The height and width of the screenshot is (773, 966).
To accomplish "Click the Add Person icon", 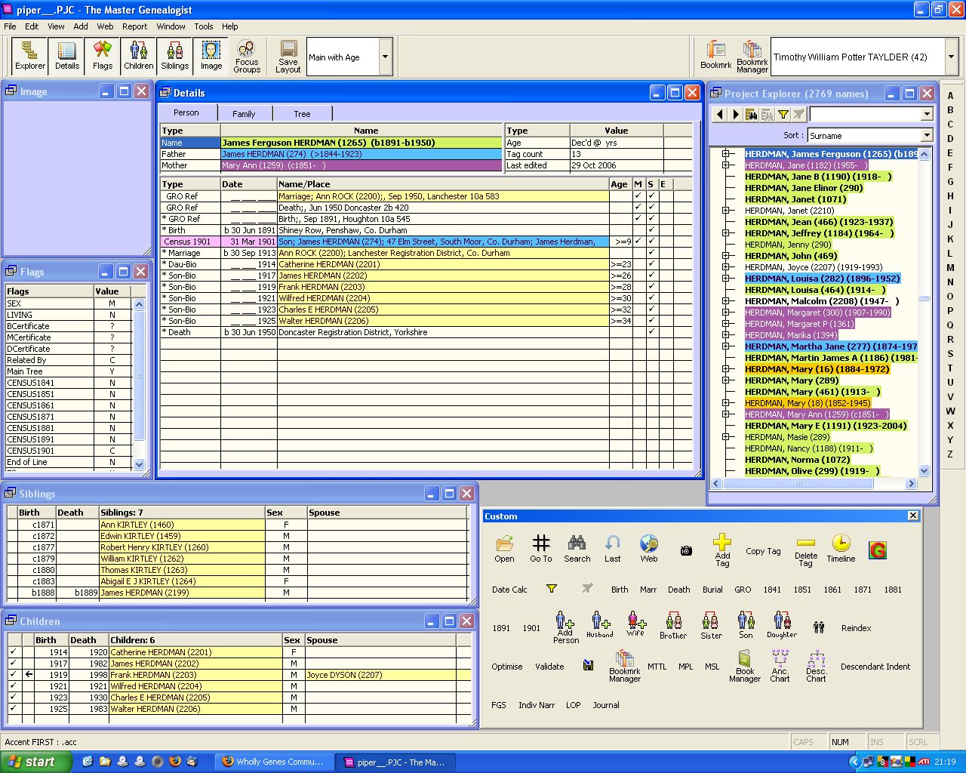I will 565,627.
